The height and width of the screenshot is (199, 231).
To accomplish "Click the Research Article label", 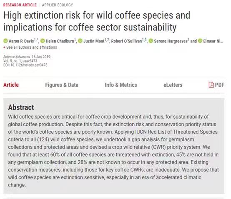I will tap(20, 5).
